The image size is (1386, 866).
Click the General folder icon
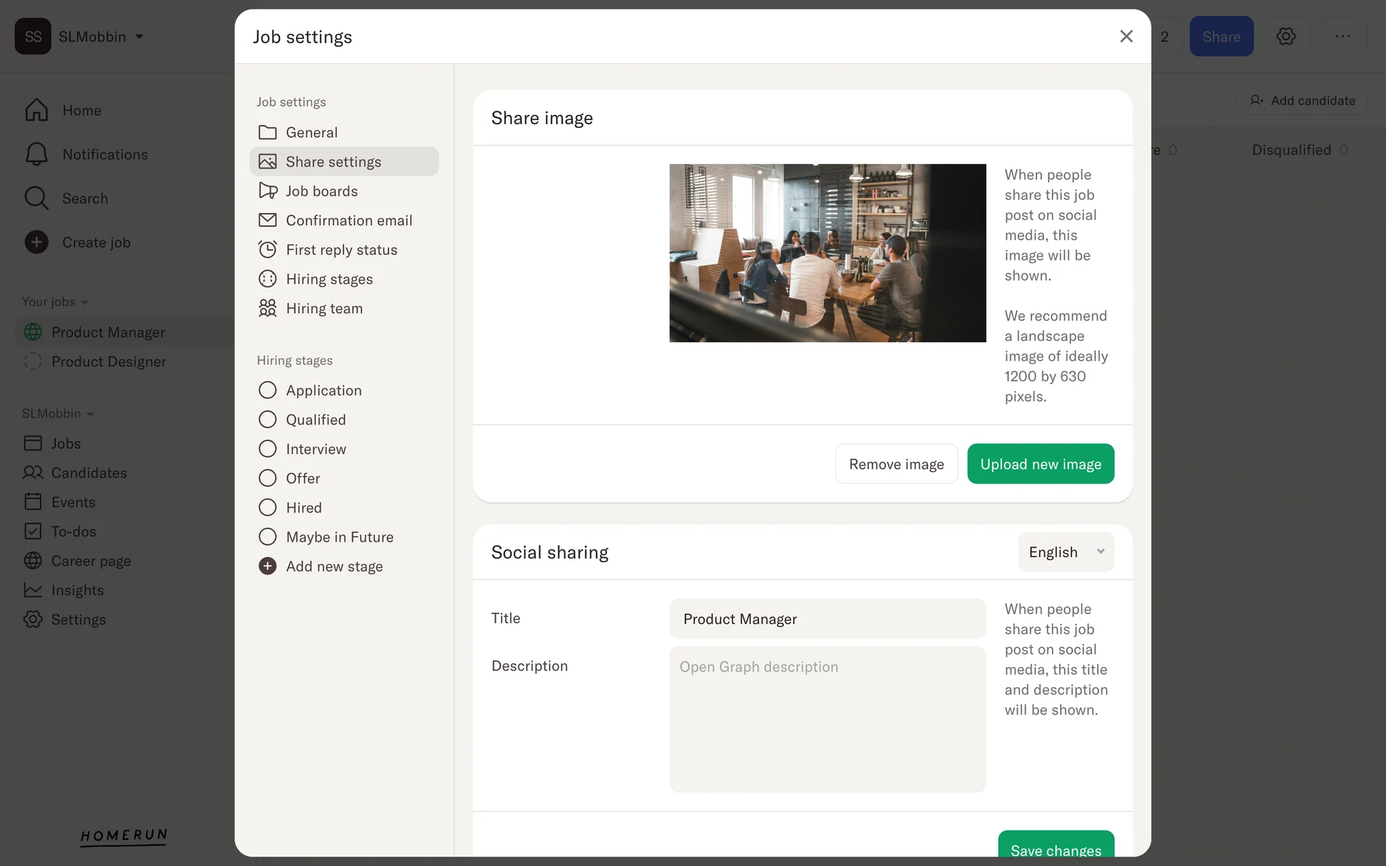coord(267,132)
